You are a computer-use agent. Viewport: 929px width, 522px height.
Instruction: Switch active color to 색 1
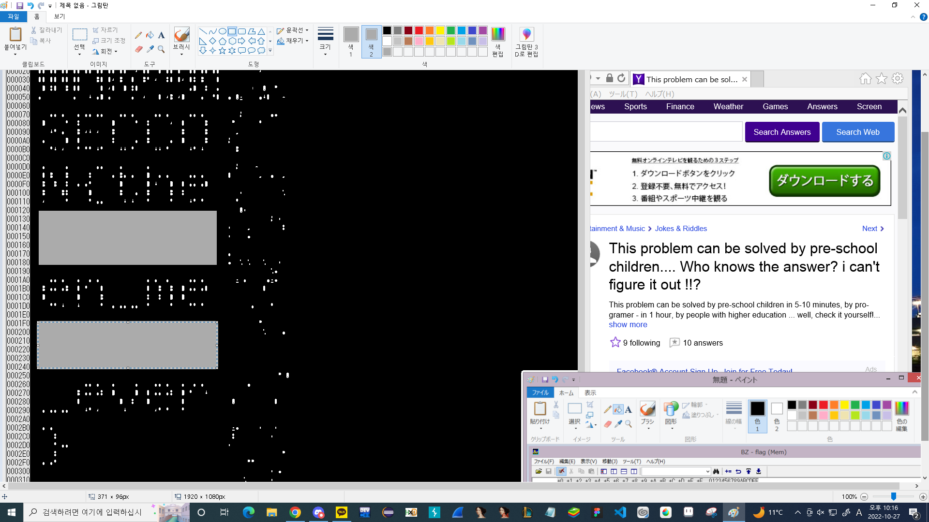351,42
